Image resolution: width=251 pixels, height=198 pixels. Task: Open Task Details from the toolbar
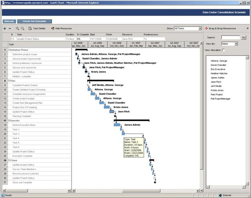pyautogui.click(x=37, y=29)
